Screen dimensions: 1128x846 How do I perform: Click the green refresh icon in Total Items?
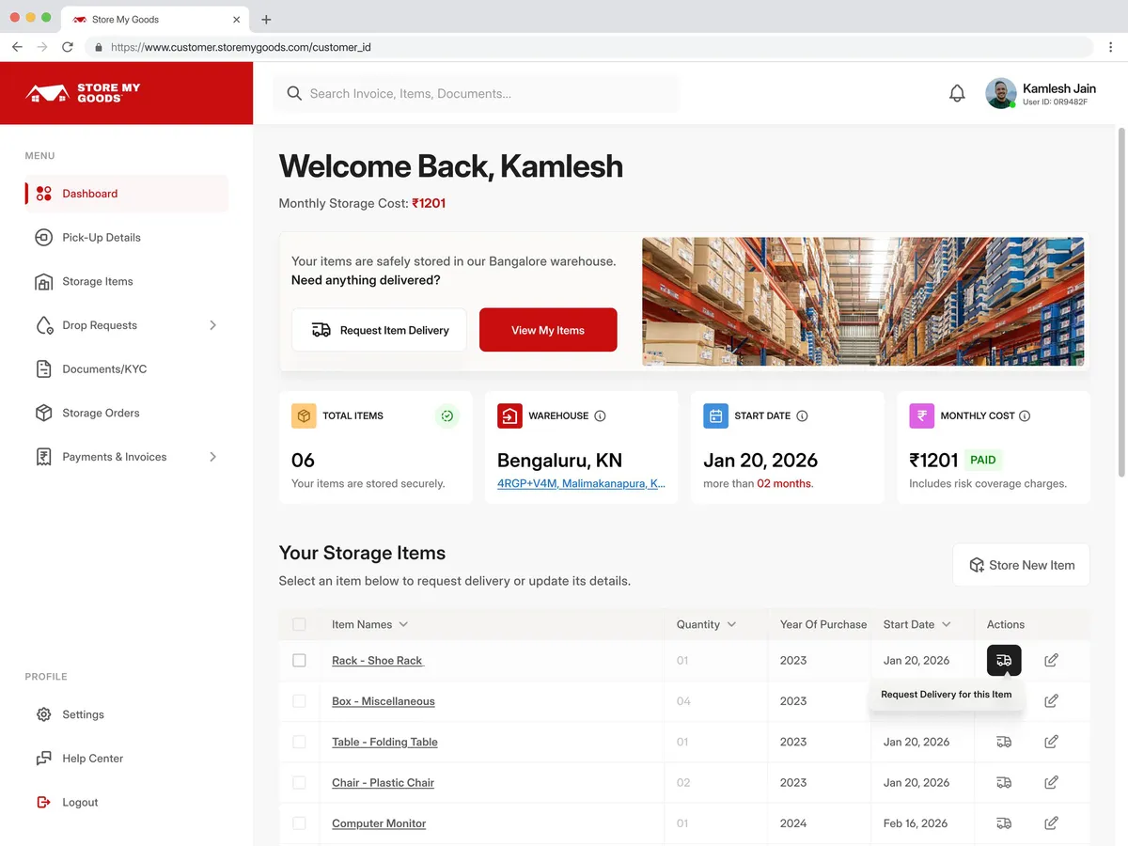click(447, 415)
